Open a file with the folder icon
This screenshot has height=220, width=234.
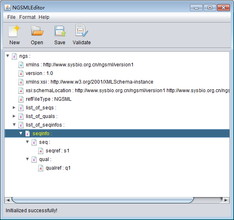[37, 31]
